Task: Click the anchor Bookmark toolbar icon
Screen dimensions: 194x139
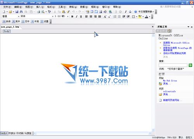Action: tap(130, 12)
